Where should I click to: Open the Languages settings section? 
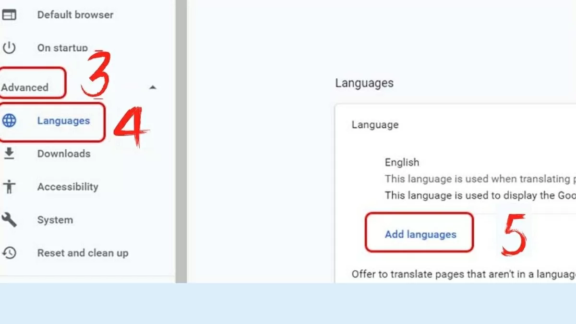pos(63,121)
